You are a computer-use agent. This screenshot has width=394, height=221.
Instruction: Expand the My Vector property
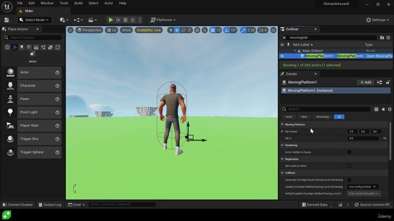pos(282,131)
